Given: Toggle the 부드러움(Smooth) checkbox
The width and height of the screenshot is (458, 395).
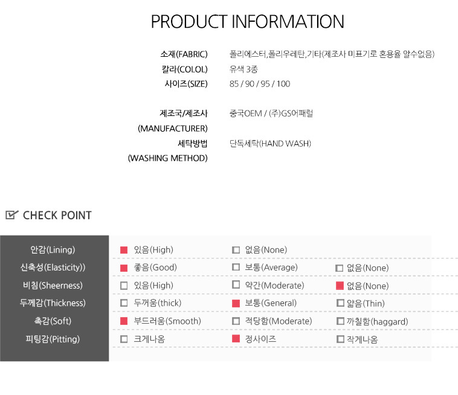Looking at the screenshot, I should point(124,321).
